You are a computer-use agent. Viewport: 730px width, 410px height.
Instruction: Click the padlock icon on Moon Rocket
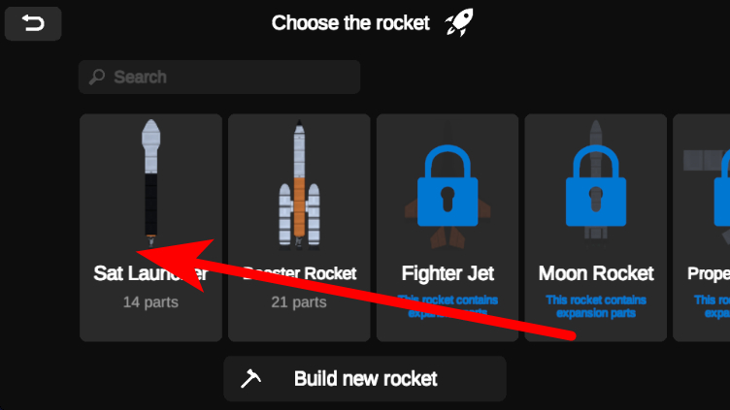[x=595, y=182]
